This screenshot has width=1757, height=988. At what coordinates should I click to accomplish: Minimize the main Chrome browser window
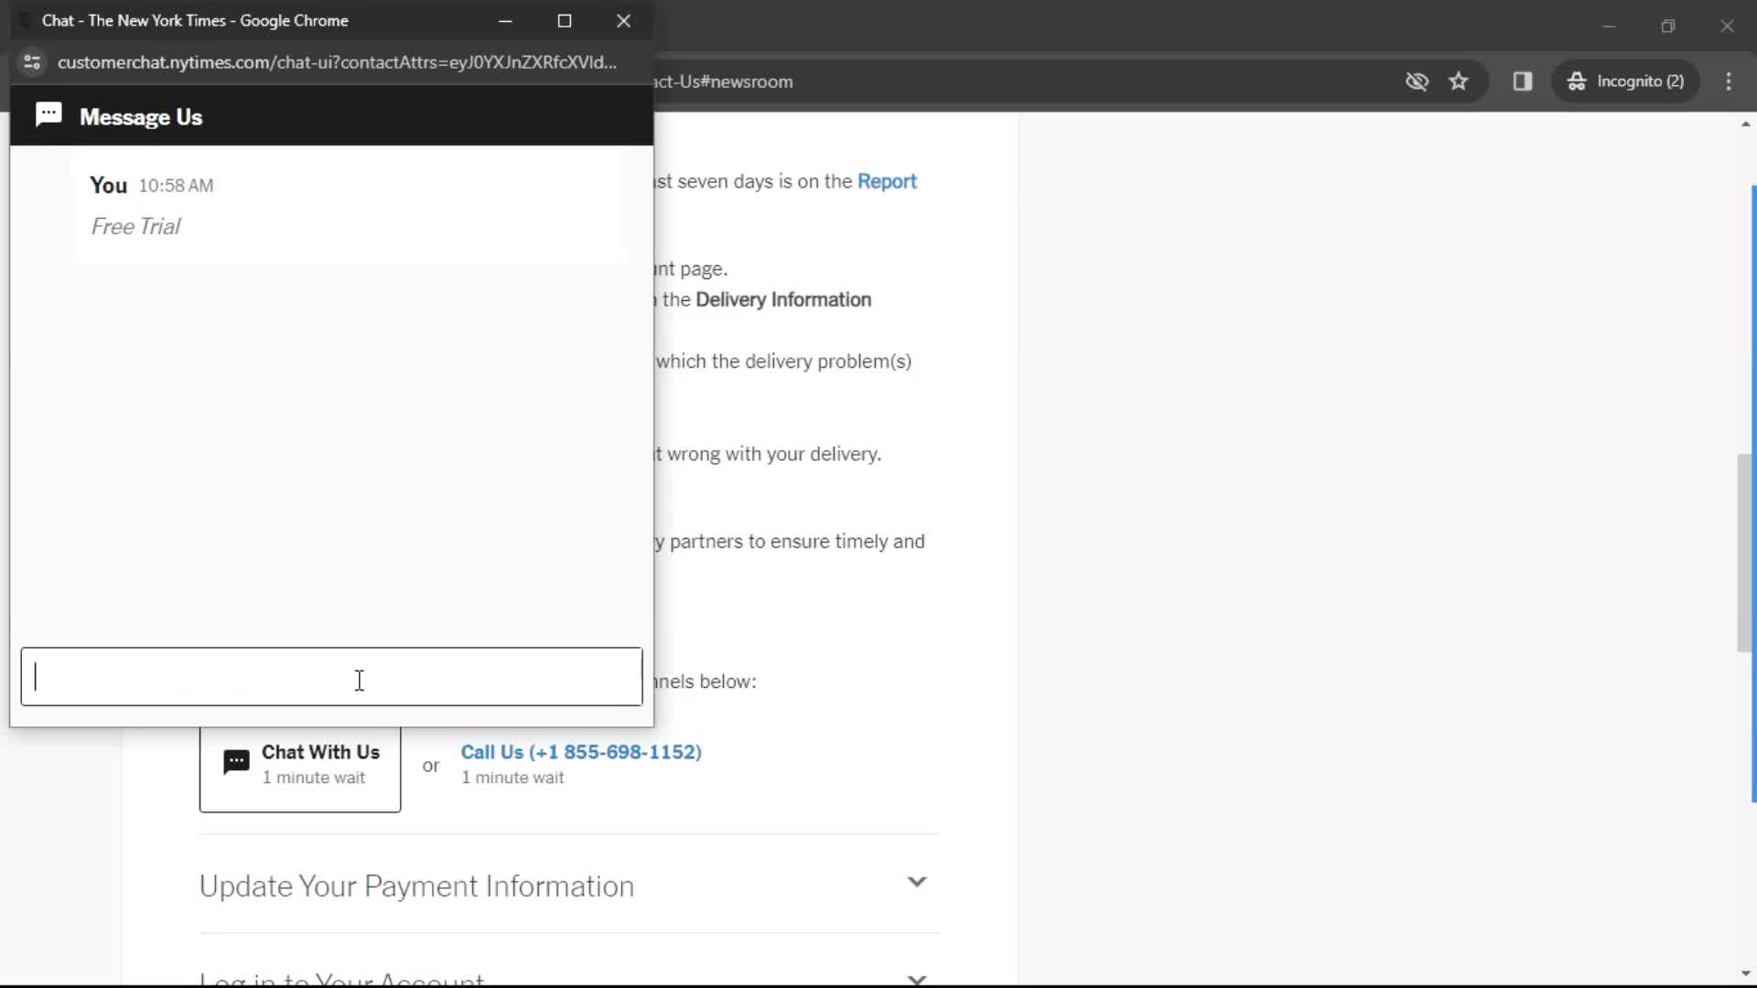click(x=1610, y=26)
